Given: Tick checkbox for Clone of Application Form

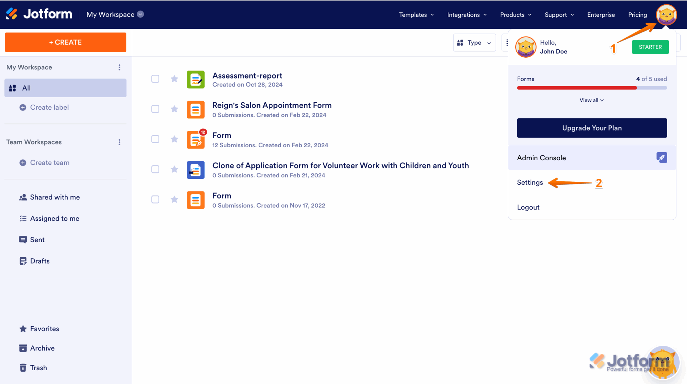Looking at the screenshot, I should point(155,169).
